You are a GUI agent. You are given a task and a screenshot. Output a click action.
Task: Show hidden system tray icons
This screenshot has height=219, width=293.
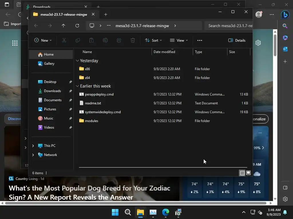coord(244,212)
